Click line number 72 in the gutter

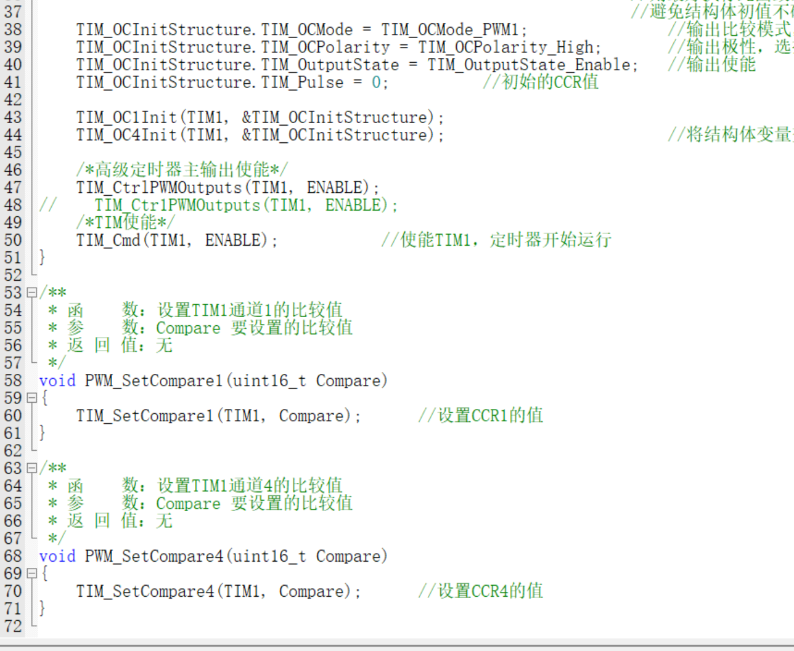(12, 626)
